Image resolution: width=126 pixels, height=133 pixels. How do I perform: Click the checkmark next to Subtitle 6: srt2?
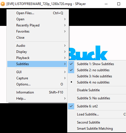[x=71, y=106]
